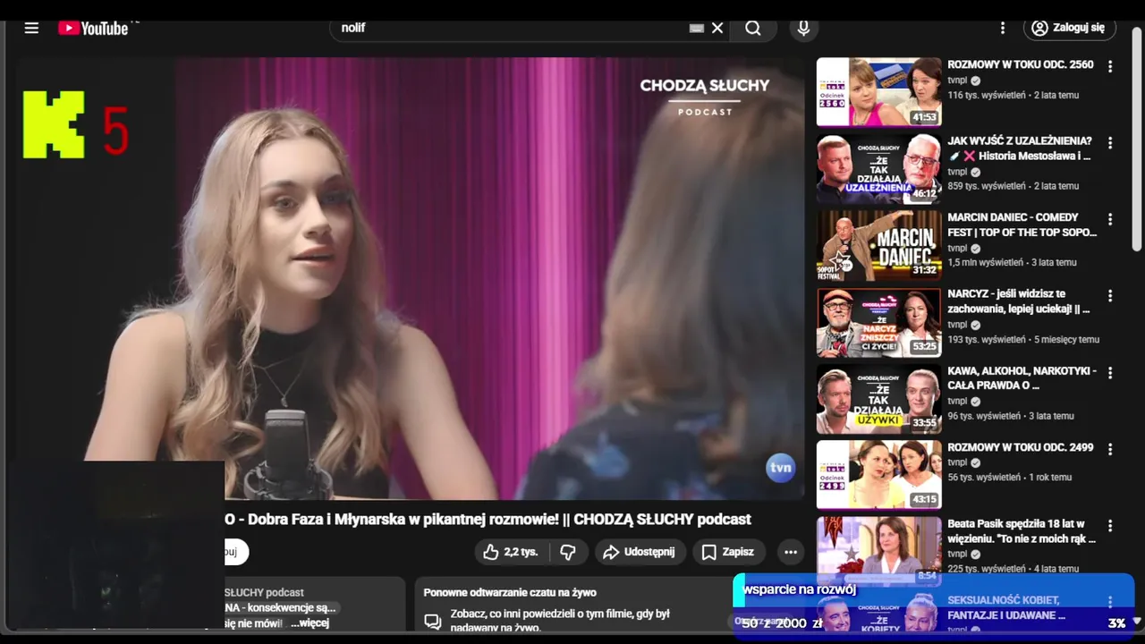Viewport: 1145px width, 644px height.
Task: Open more actions ellipsis under video
Action: coord(791,552)
